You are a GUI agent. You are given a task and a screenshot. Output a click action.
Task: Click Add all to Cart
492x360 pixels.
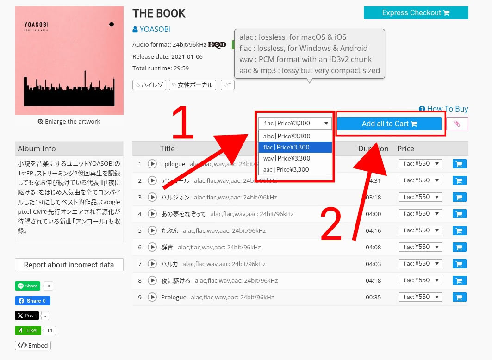(389, 124)
